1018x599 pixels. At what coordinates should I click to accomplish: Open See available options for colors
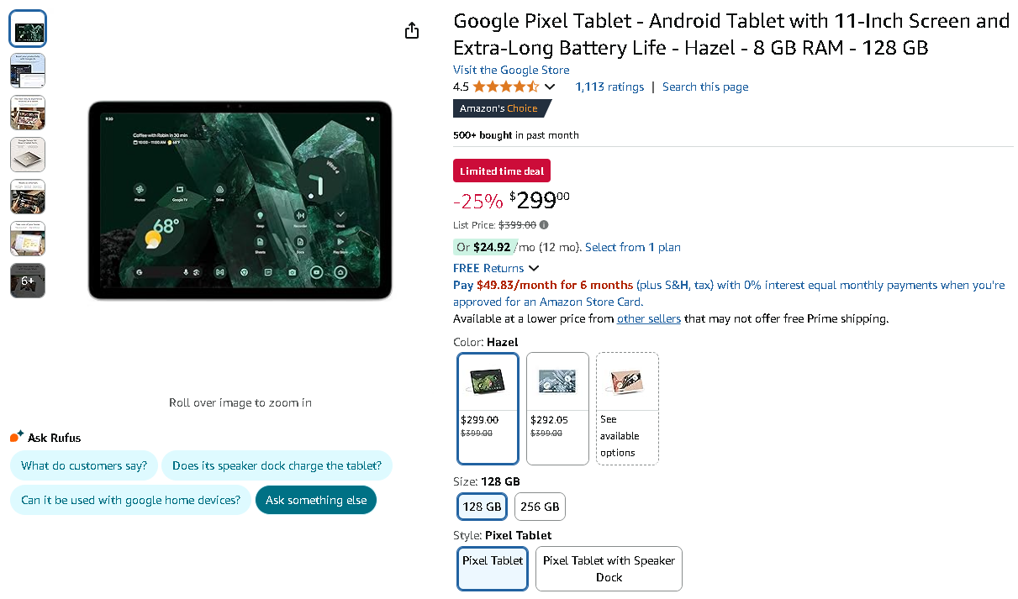626,408
